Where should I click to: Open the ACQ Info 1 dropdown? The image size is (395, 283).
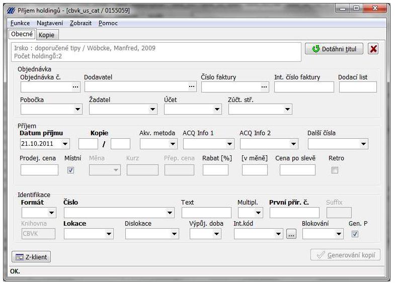coord(229,144)
